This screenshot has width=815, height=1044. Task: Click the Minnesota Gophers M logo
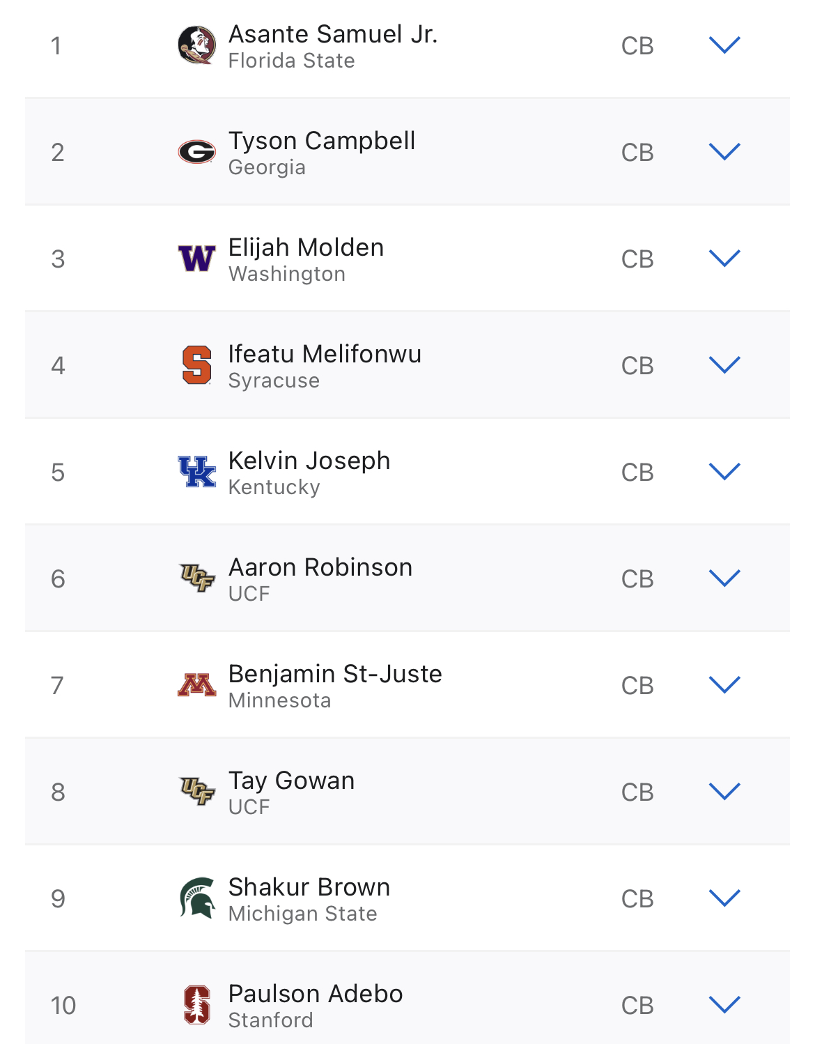tap(196, 685)
